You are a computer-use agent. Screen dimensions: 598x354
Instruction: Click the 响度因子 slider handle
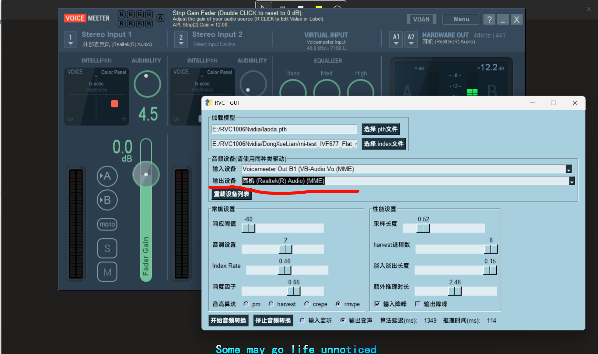(294, 291)
